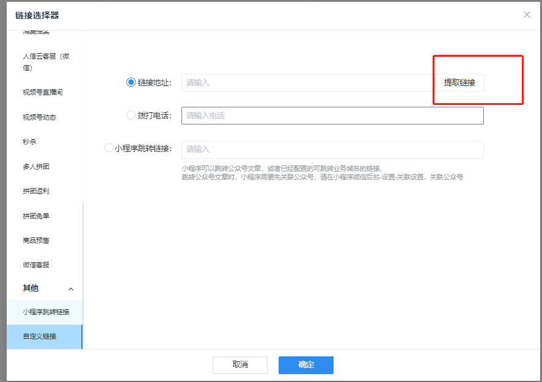
Task: Select 视频号直播间 from the sidebar
Action: pos(43,92)
